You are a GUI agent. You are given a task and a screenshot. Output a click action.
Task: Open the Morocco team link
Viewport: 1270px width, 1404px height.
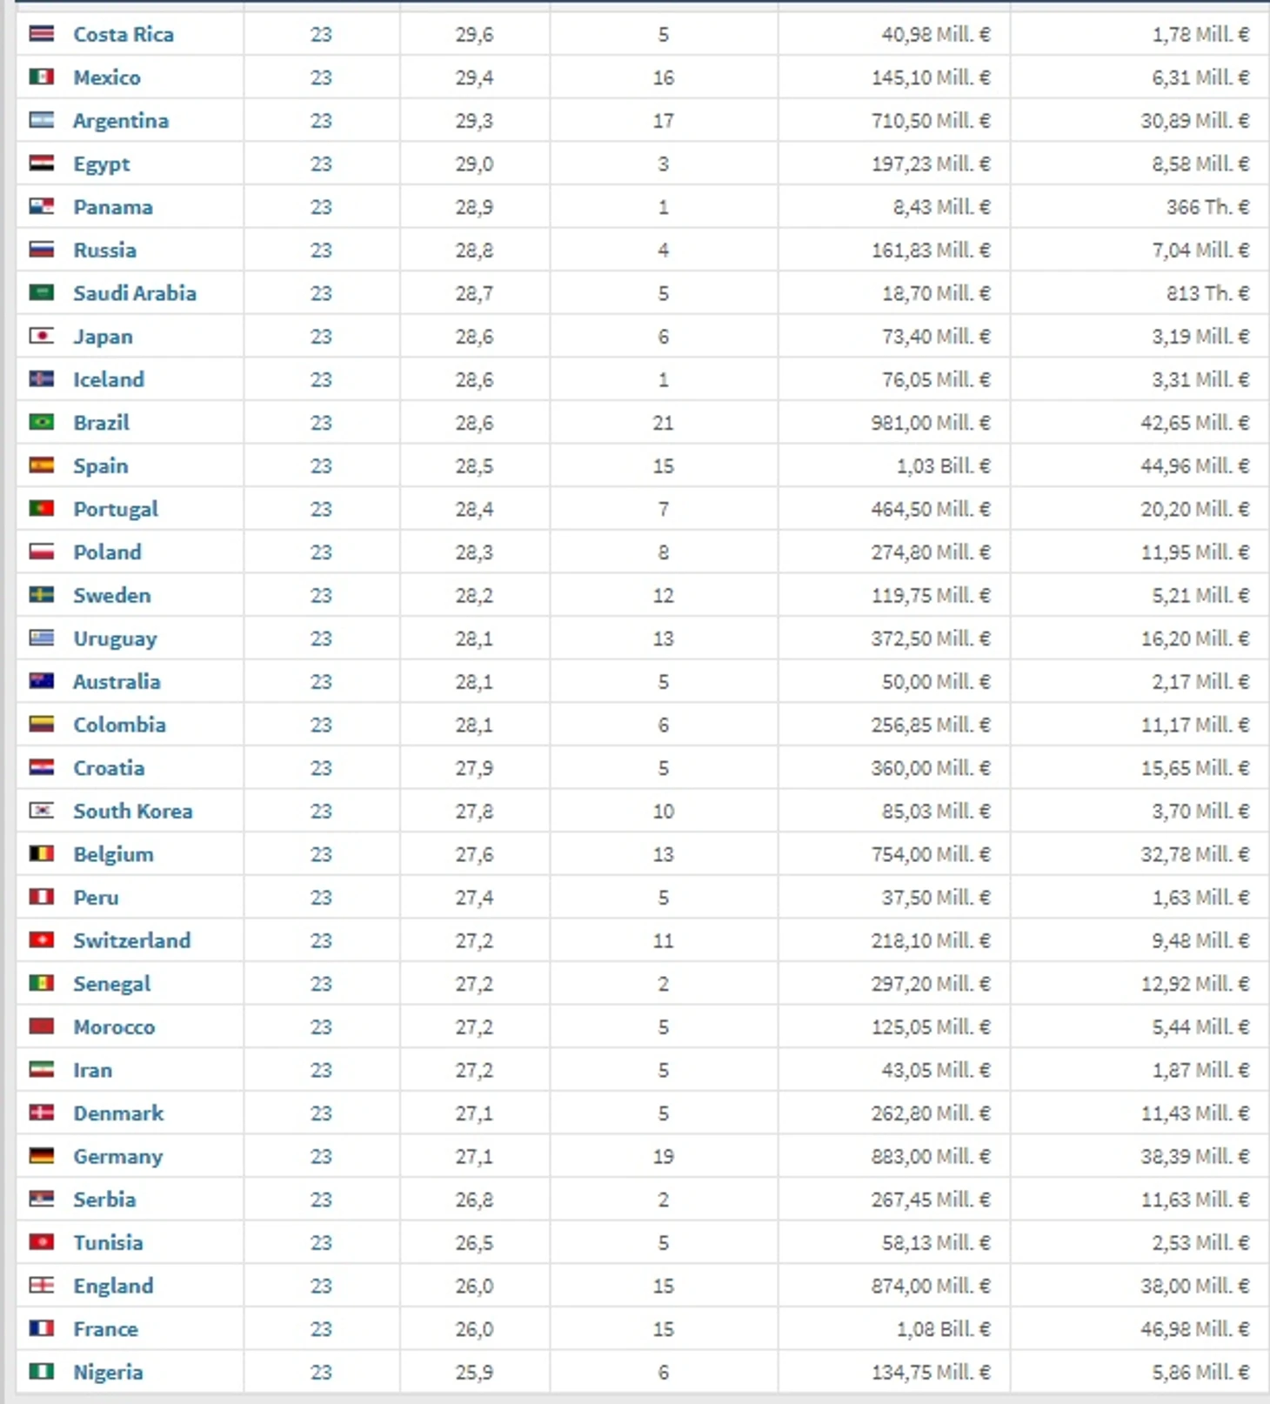click(114, 1027)
